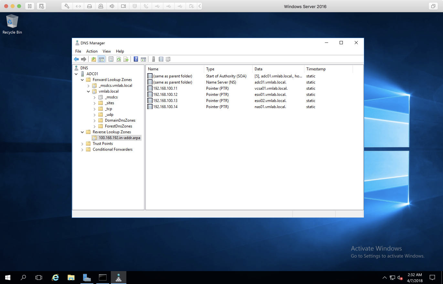The width and height of the screenshot is (443, 284).
Task: Click the New Record notebook icon
Action: pyautogui.click(x=161, y=59)
